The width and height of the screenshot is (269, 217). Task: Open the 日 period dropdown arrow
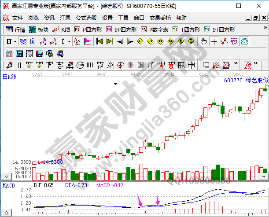click(15, 41)
